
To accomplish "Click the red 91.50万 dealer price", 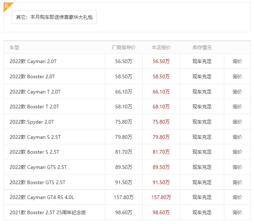I will 161,182.
